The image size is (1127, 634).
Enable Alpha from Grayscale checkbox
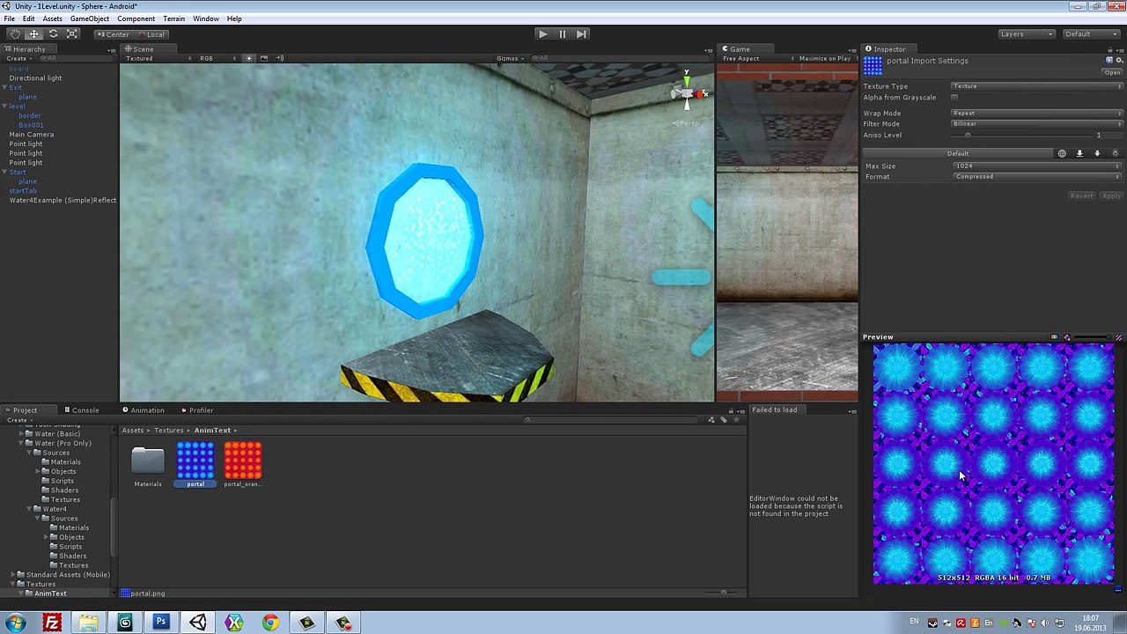[x=954, y=98]
